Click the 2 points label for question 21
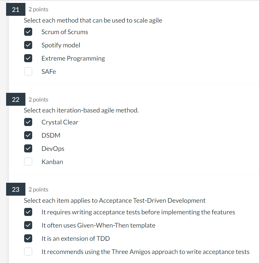This screenshot has height=263, width=259. point(38,9)
